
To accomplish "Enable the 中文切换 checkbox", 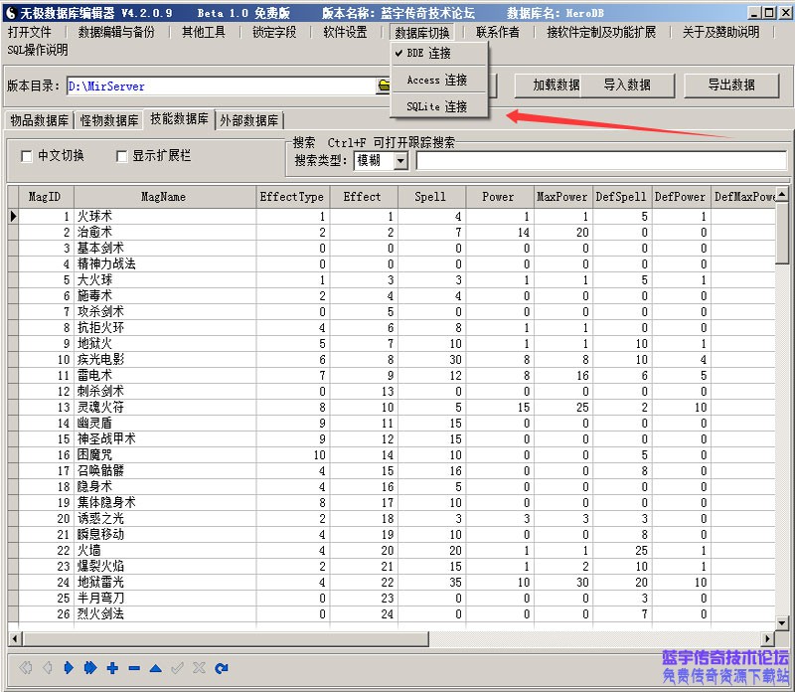I will 28,156.
